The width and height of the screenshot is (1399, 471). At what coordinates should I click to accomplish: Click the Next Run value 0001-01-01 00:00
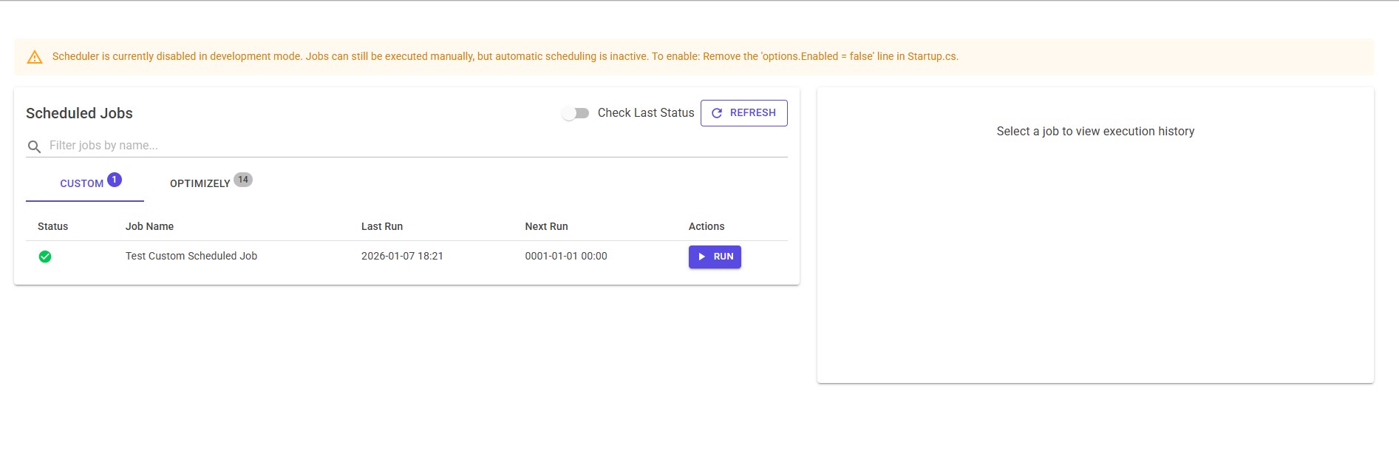[x=566, y=256]
